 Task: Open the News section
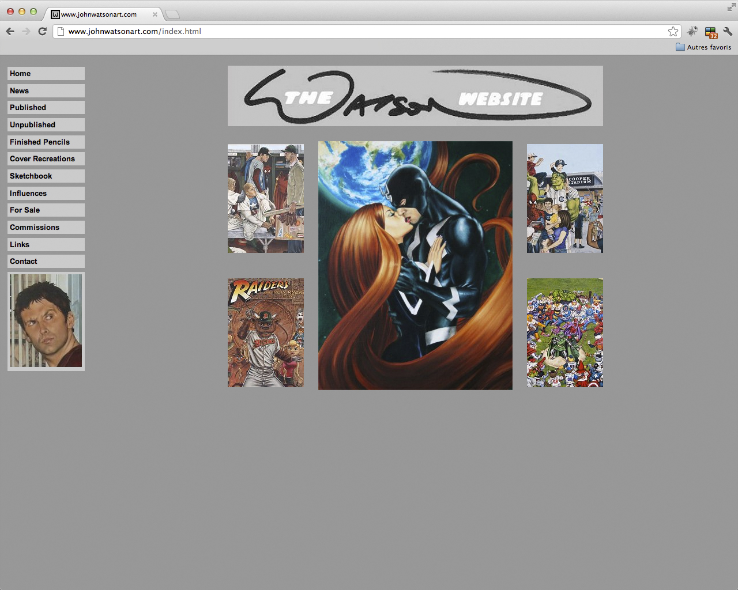[46, 91]
